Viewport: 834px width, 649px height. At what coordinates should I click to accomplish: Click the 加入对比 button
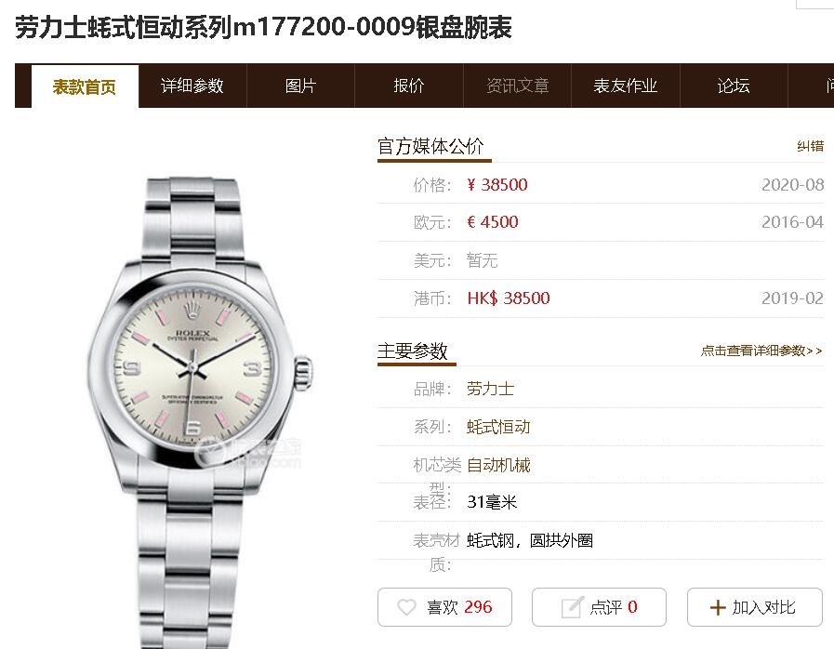pos(755,607)
